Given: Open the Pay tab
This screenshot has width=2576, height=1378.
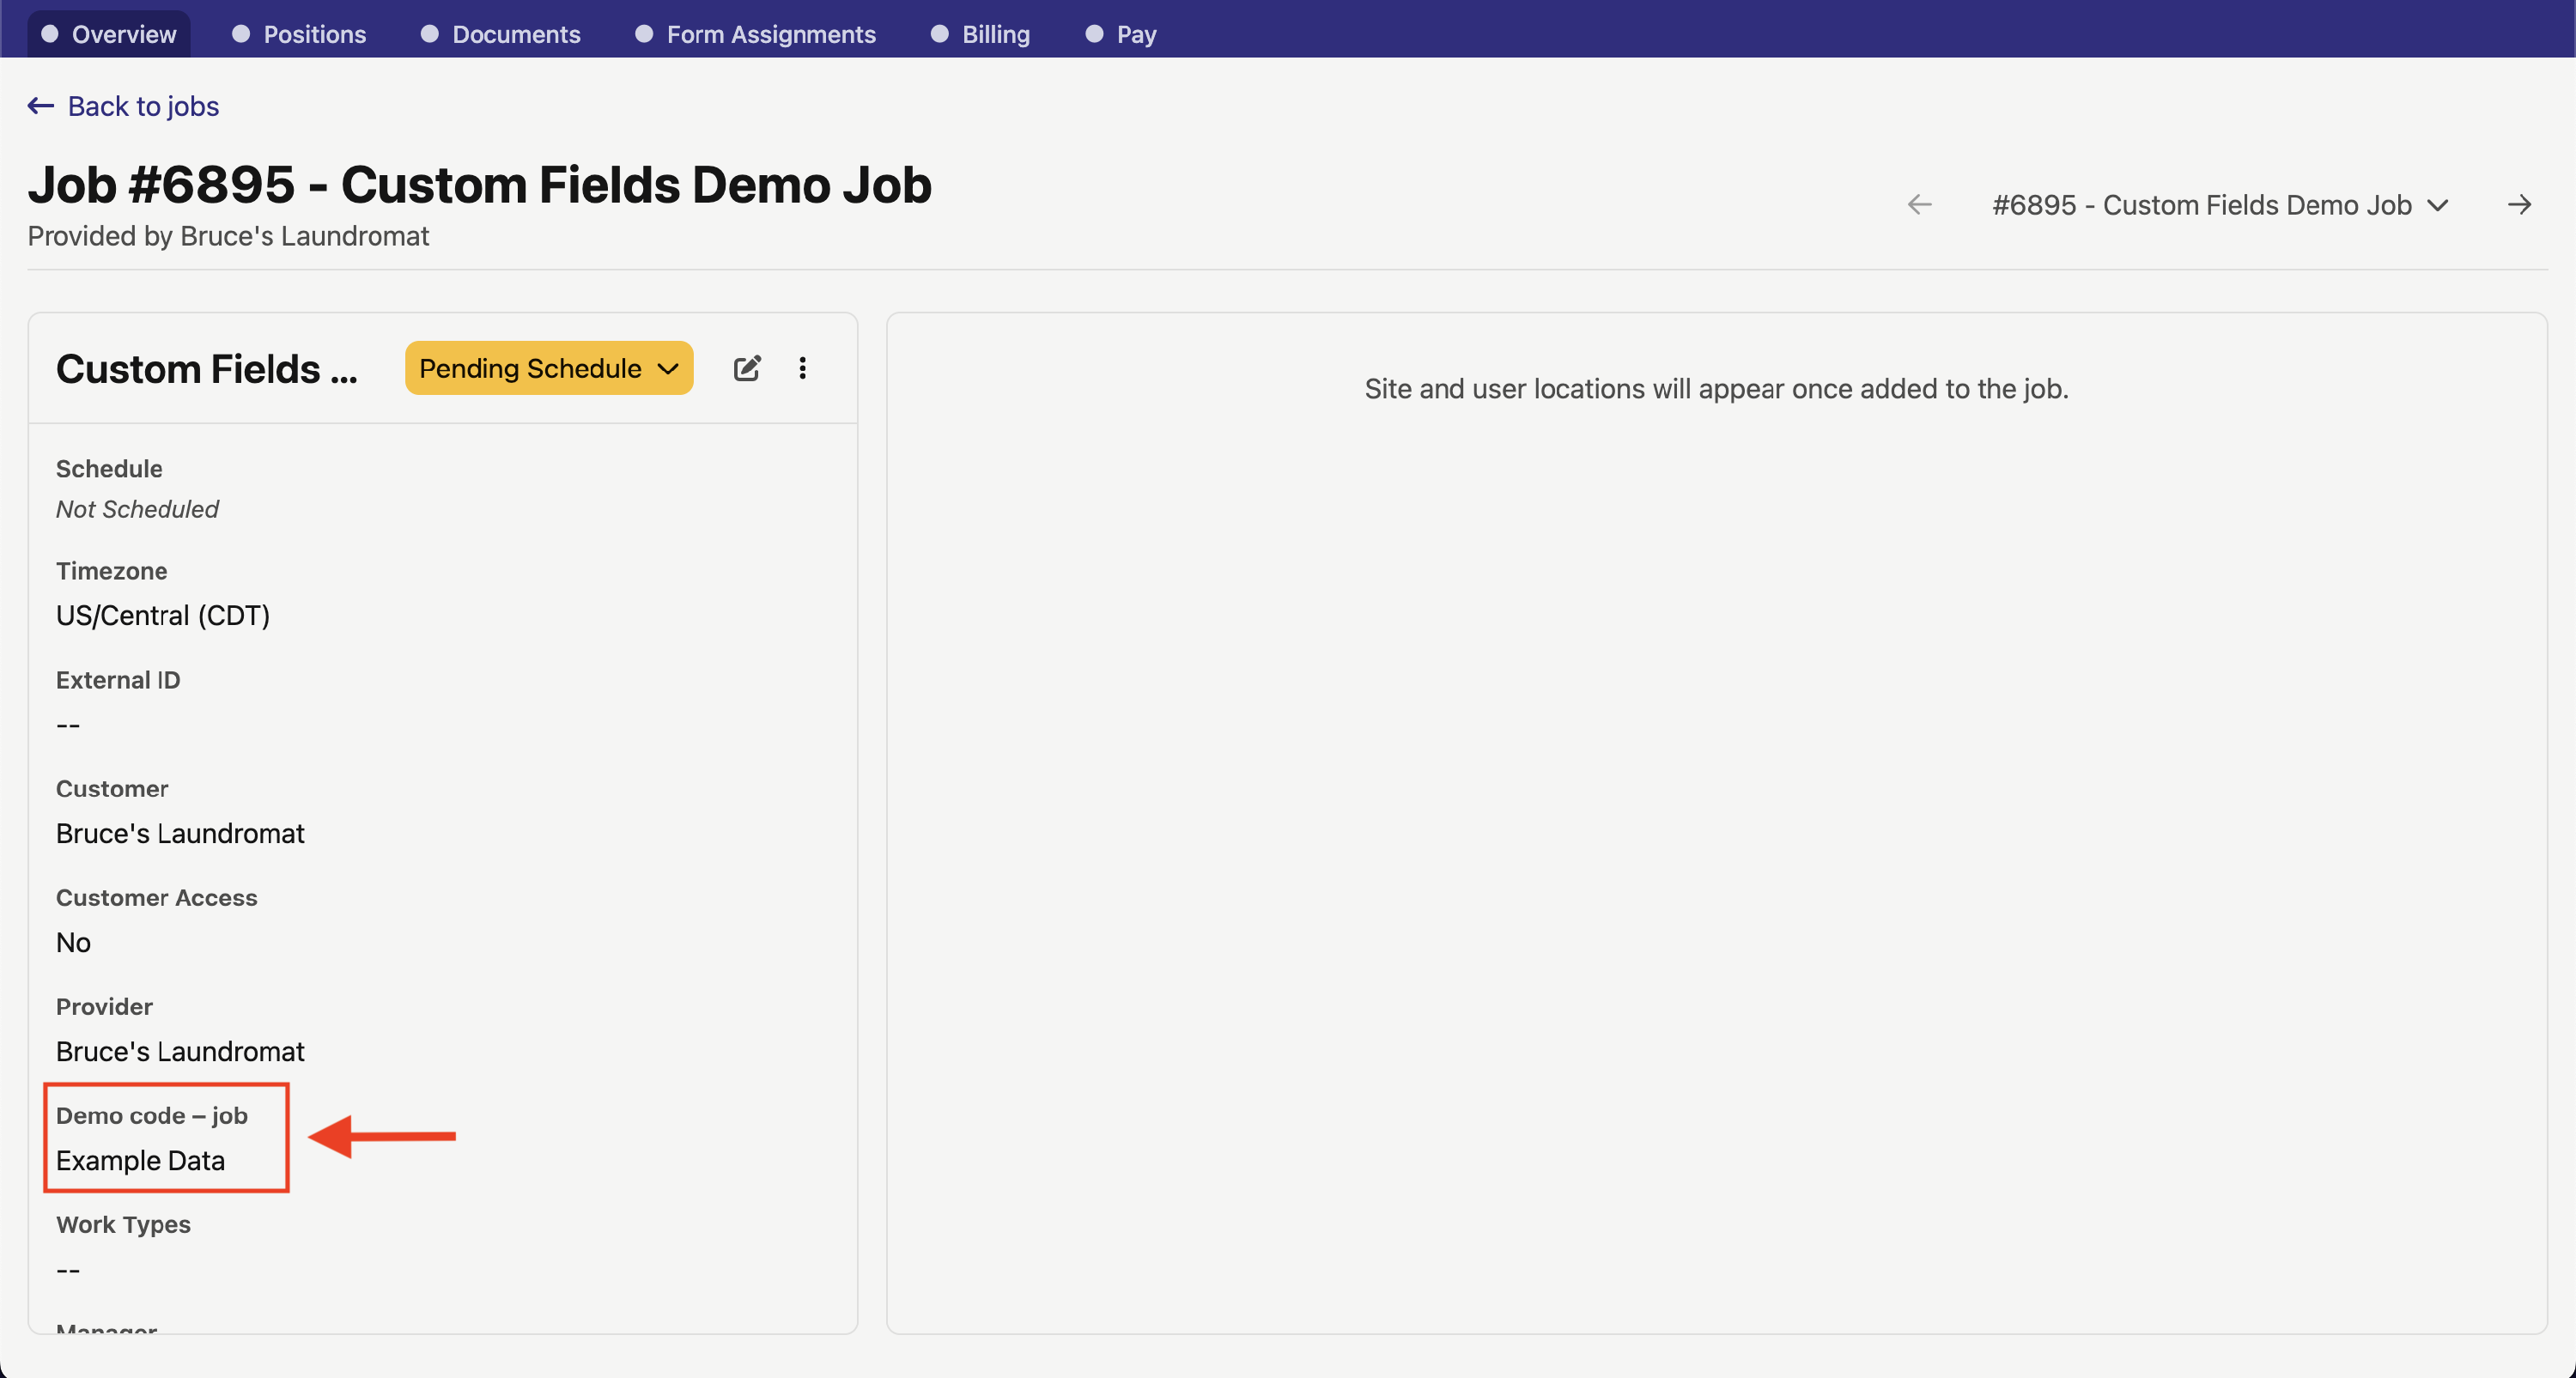Looking at the screenshot, I should [1121, 34].
